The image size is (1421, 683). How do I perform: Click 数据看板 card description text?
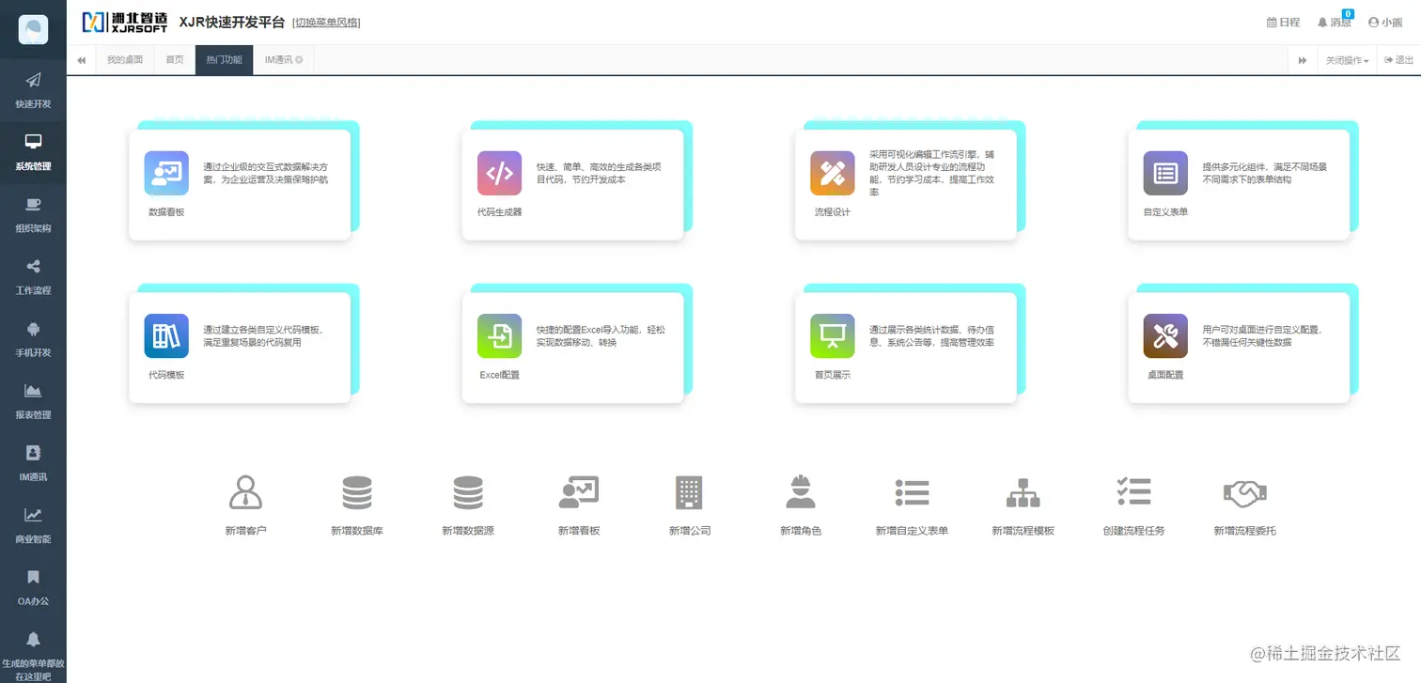266,173
